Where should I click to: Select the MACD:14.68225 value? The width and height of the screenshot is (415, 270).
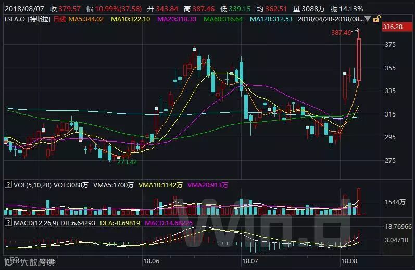(169, 223)
